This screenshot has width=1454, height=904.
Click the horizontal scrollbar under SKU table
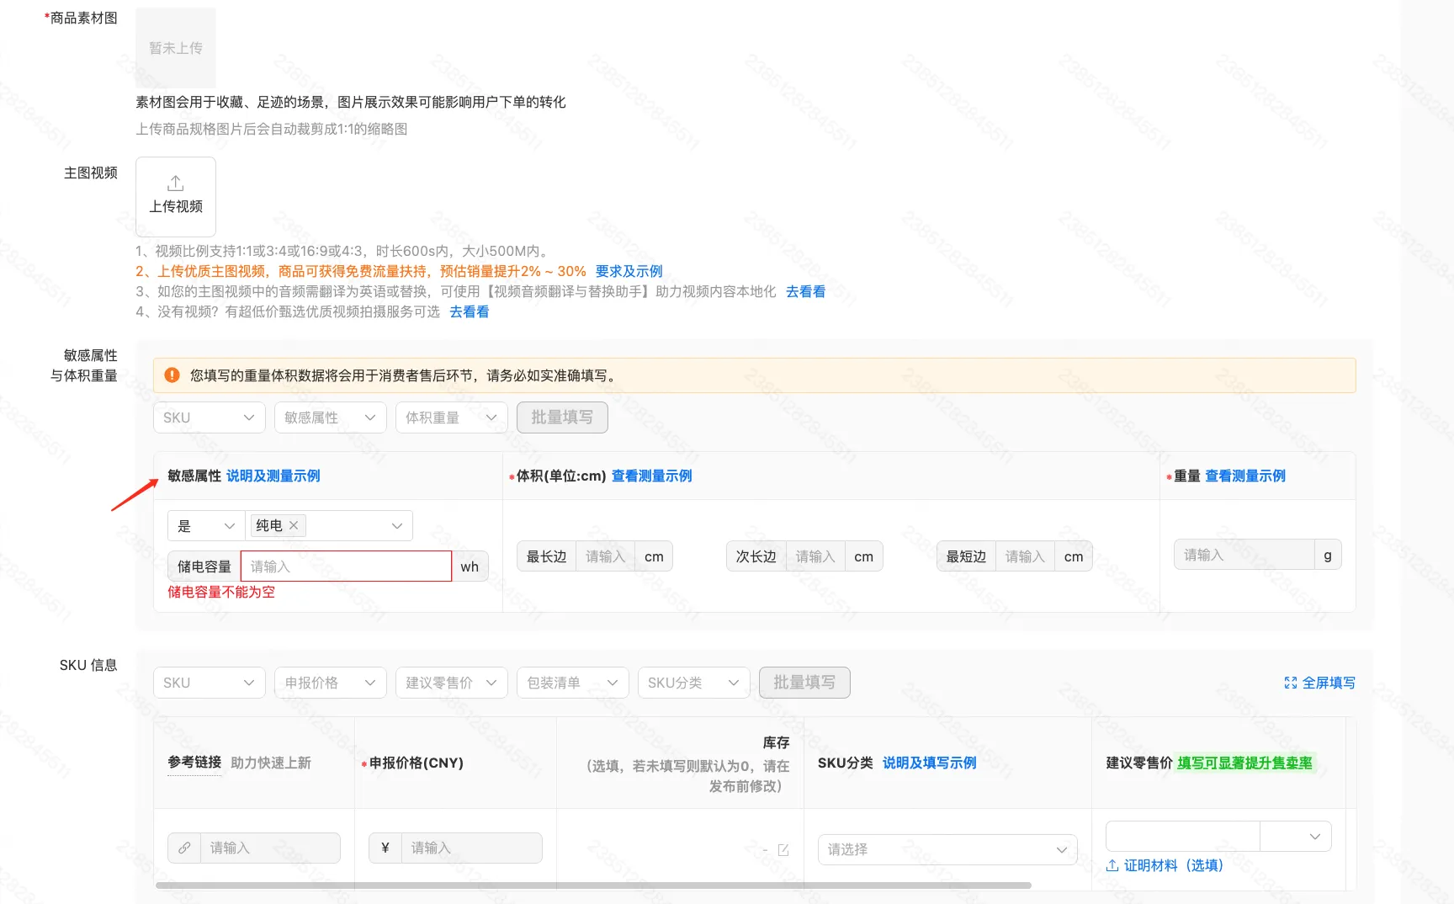[593, 885]
